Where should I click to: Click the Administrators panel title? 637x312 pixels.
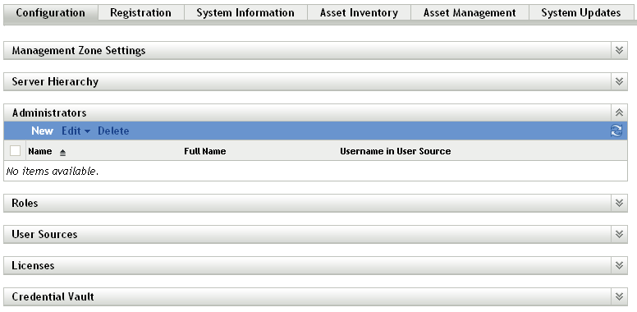pos(48,112)
